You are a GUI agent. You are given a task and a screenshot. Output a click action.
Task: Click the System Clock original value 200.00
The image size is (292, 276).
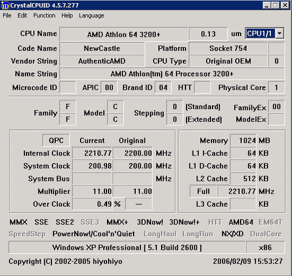click(132, 166)
